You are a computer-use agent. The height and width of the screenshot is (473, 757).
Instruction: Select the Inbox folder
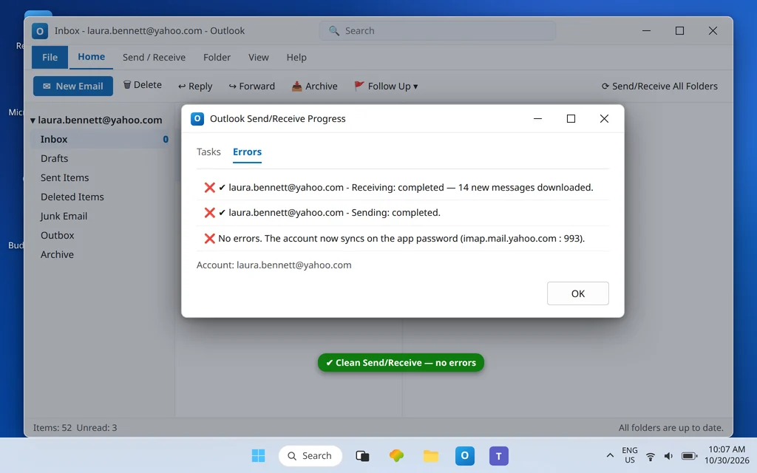100,139
